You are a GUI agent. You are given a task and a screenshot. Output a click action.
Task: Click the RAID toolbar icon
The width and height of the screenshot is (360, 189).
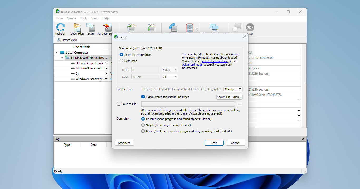point(189,28)
